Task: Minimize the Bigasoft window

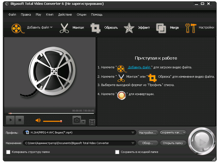Action: tap(196, 4)
